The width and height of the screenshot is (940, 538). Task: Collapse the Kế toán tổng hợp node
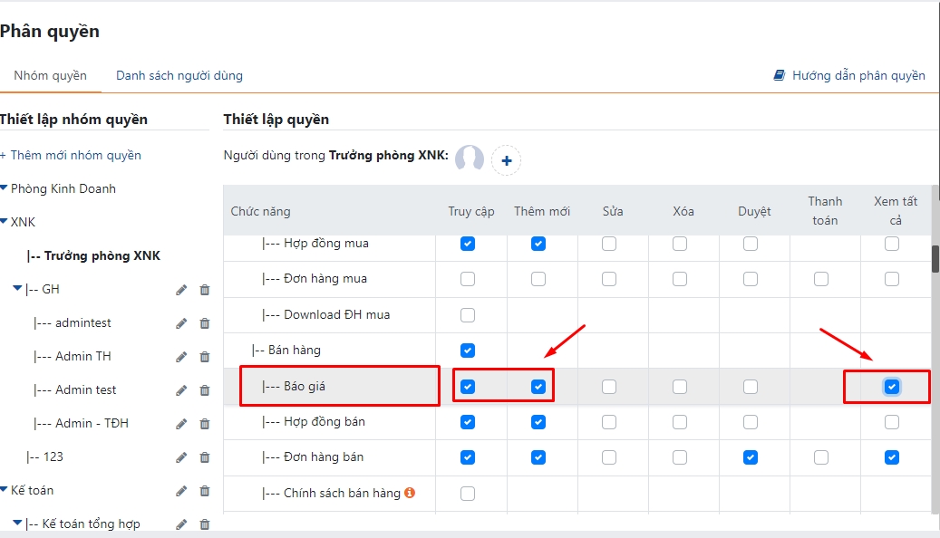[17, 524]
